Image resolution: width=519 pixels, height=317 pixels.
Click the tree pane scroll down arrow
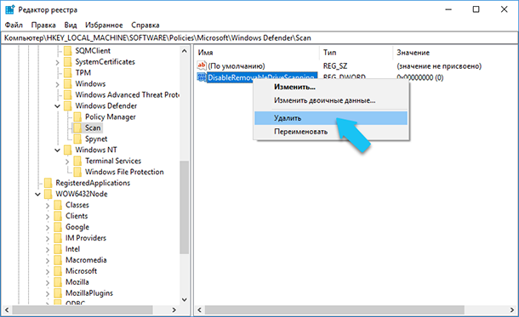pyautogui.click(x=185, y=300)
